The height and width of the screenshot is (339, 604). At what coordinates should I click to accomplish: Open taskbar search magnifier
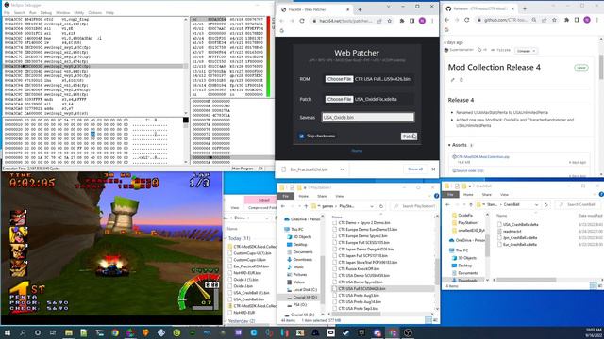(23, 332)
